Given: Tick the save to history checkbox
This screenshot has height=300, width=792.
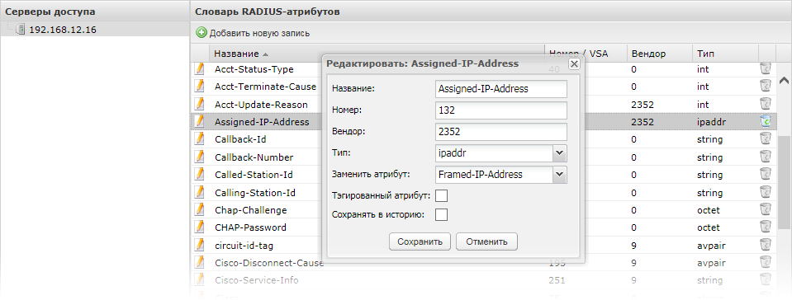Looking at the screenshot, I should click(x=442, y=215).
